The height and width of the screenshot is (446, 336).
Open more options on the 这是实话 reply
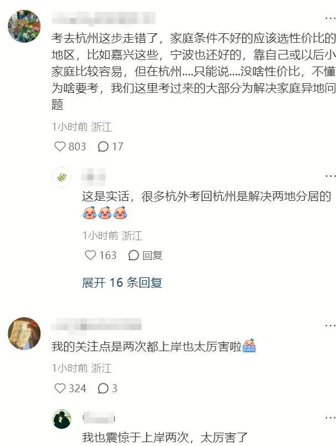pos(330,176)
